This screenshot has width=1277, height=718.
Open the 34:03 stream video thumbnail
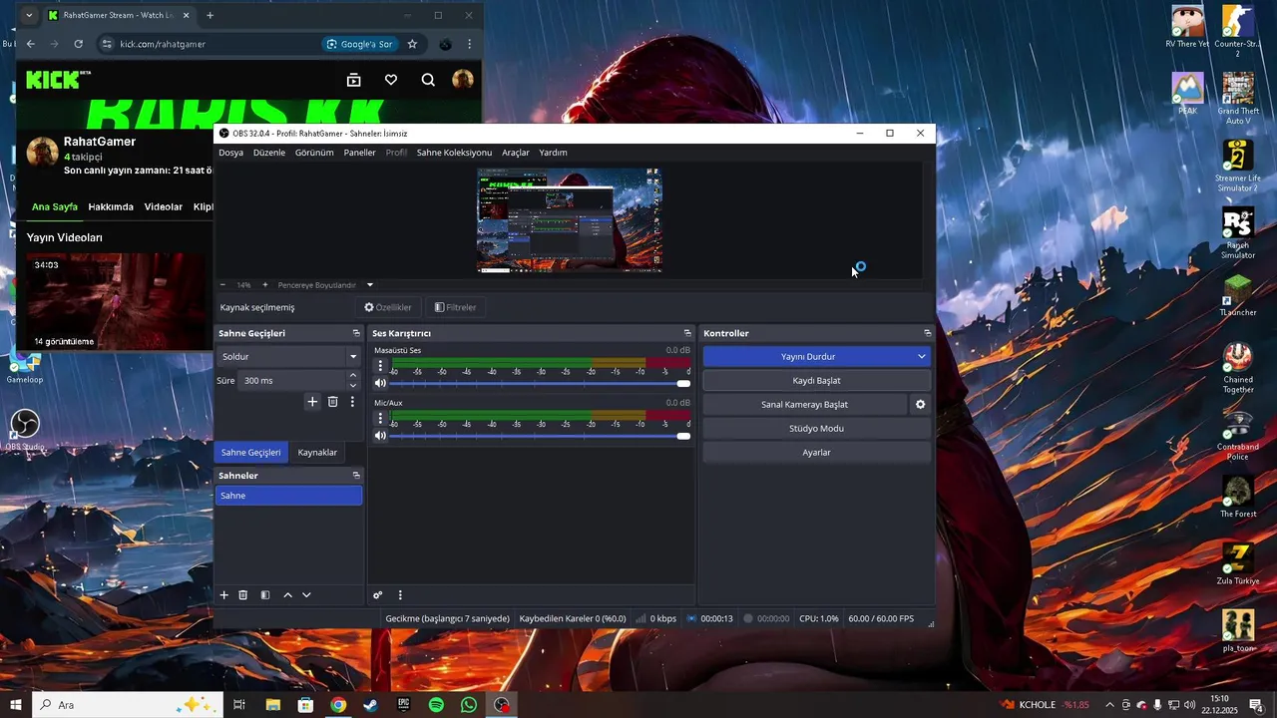pos(118,301)
